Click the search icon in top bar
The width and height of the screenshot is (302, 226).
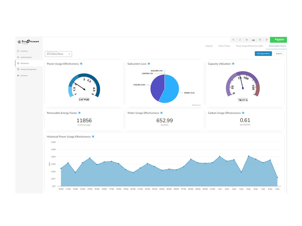coord(234,40)
